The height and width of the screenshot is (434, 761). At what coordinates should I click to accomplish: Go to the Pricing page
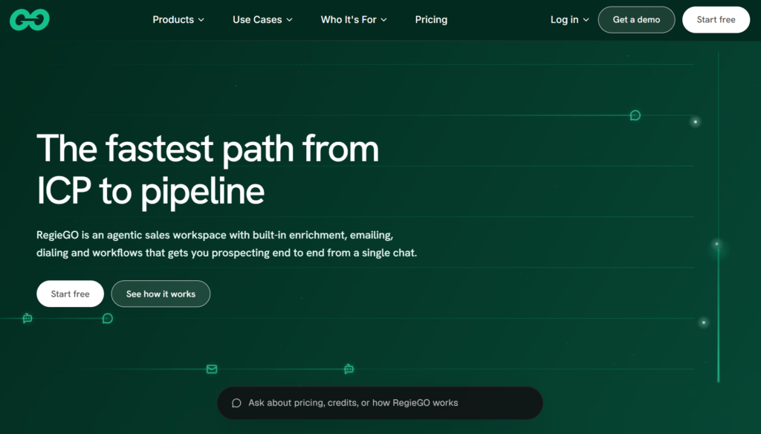431,20
